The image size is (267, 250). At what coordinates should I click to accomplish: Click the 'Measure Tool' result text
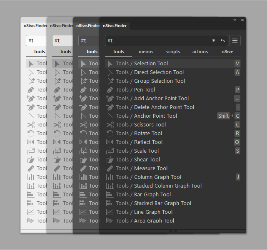151,168
